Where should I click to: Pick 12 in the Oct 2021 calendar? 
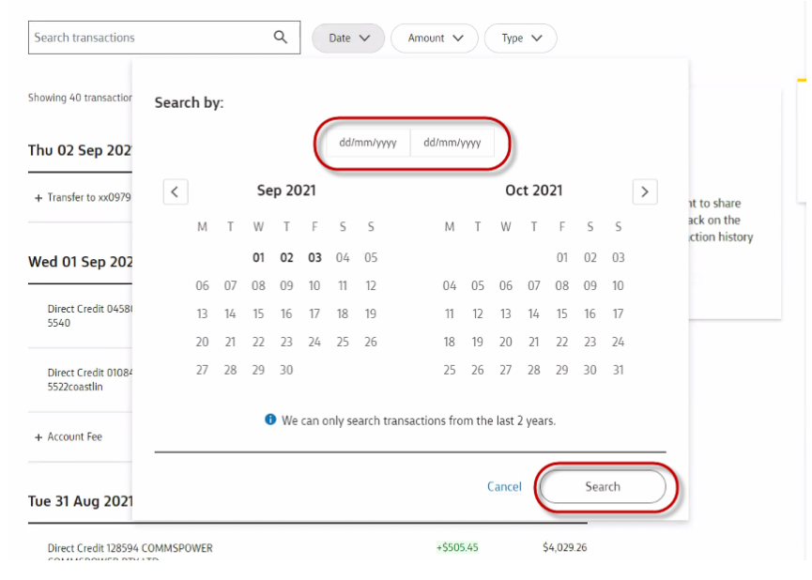pyautogui.click(x=477, y=314)
